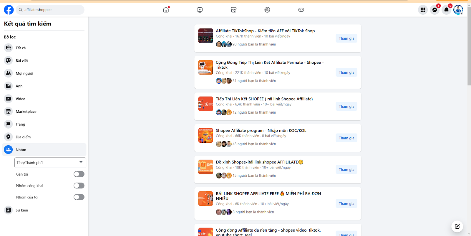Click the Sự kiện events icon
The width and height of the screenshot is (471, 236).
pos(9,210)
